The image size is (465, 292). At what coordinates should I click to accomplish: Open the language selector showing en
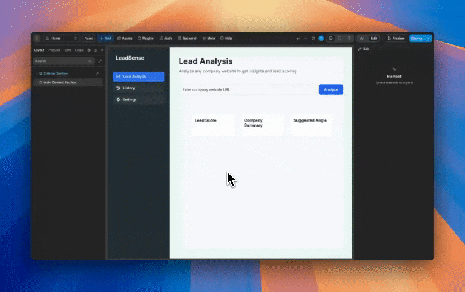point(88,38)
